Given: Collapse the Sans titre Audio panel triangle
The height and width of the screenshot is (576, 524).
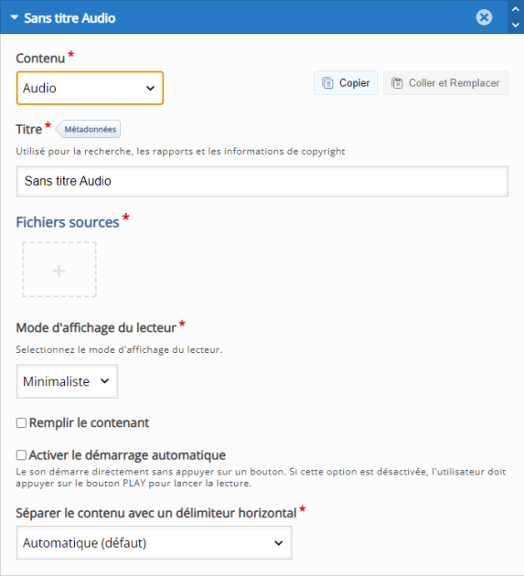Looking at the screenshot, I should pos(15,17).
